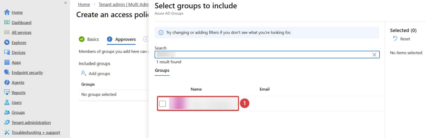This screenshot has width=426, height=138.
Task: Click the '1 result found' text
Action: (x=169, y=62)
